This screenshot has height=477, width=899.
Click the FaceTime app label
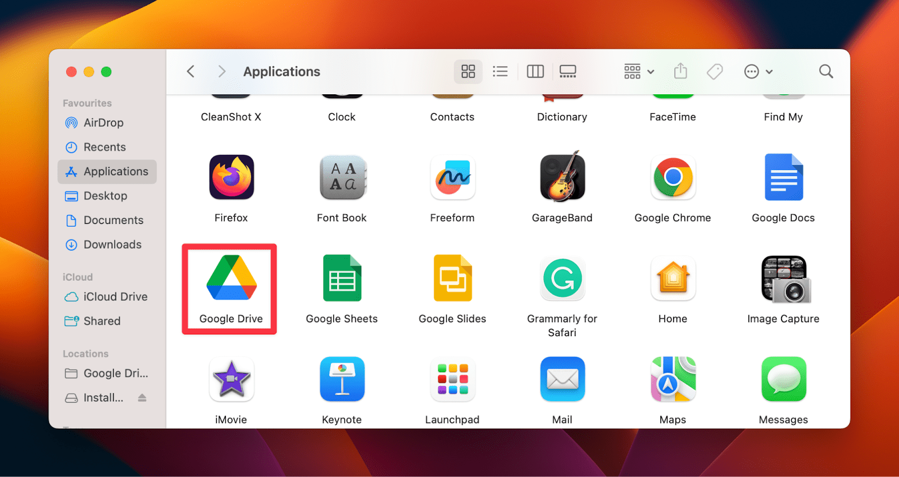(673, 117)
